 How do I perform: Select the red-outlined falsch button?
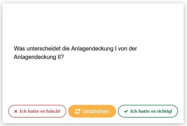[x=37, y=111]
